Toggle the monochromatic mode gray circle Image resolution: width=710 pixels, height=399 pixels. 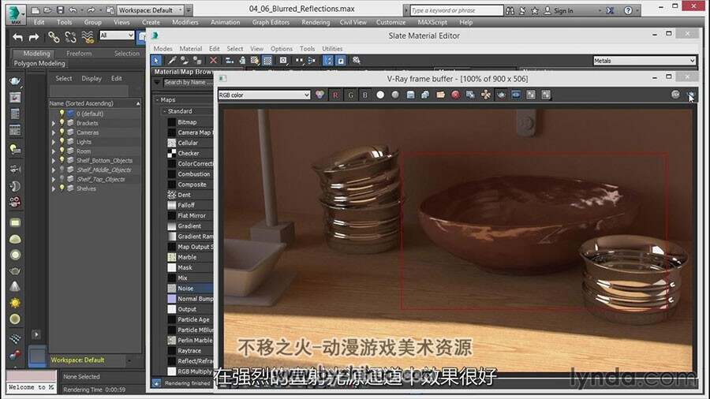point(395,95)
